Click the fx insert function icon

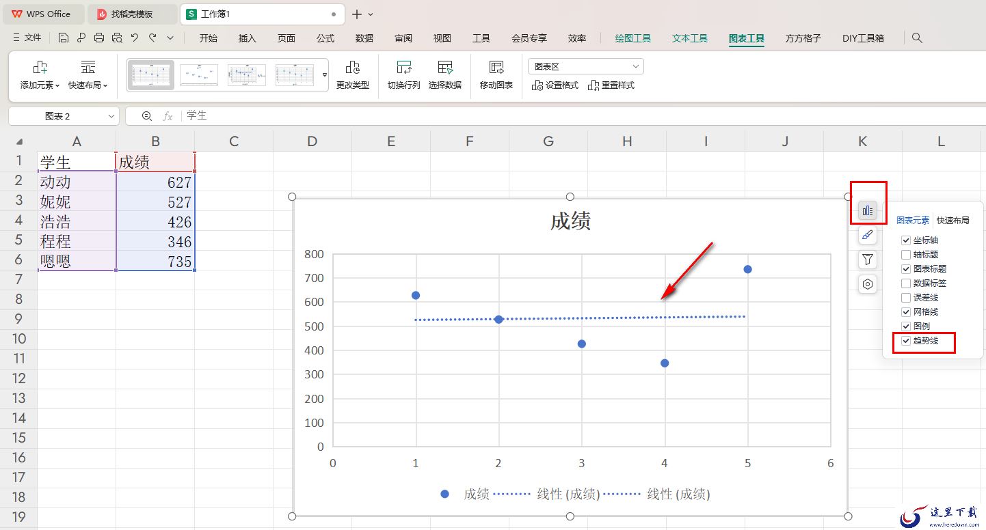pos(168,116)
